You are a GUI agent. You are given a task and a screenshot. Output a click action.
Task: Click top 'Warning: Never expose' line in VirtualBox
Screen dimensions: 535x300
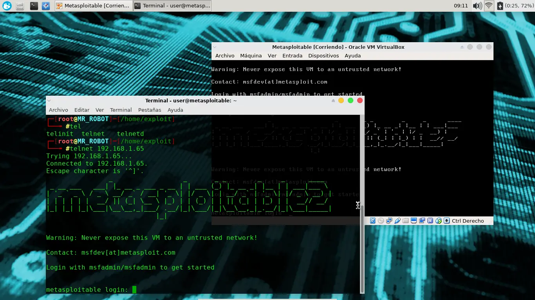[306, 69]
